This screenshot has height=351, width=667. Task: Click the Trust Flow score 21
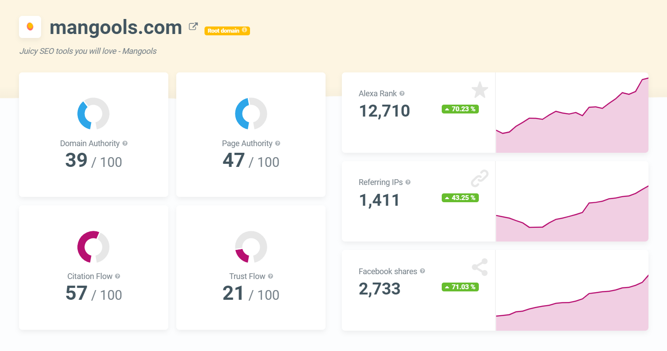tap(233, 293)
